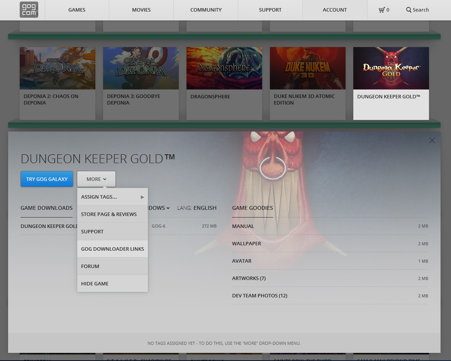
Task: Open Forum from the MORE dropdown
Action: coord(112,266)
